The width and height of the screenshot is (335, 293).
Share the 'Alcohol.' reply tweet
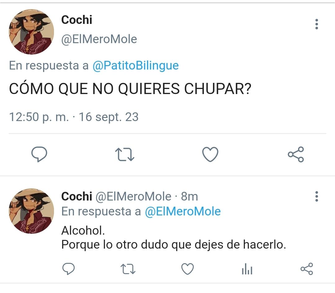pos(306,269)
